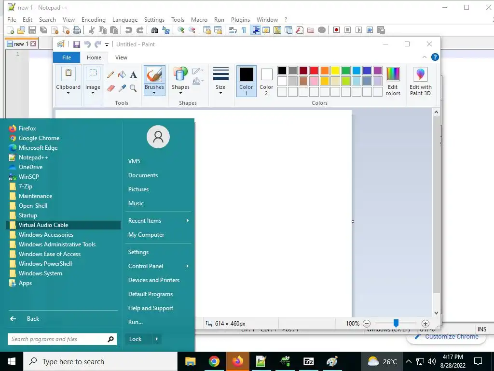The image size is (494, 371).
Task: Open Notepad++ Language menu
Action: 125,19
